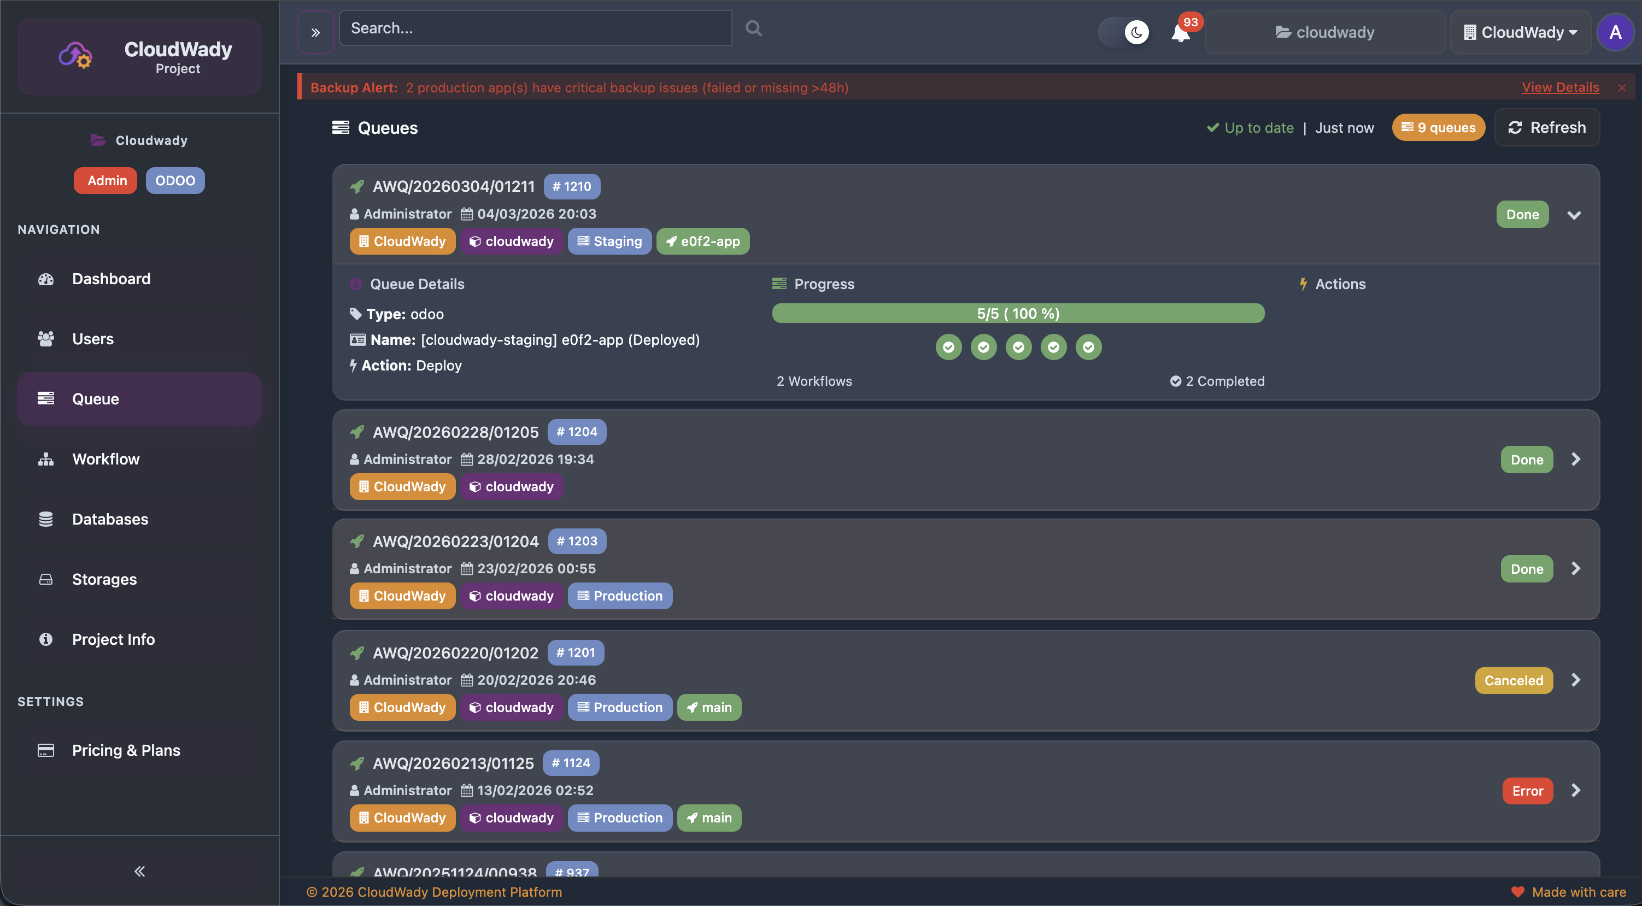Open View Details on Backup Alert

[1561, 87]
